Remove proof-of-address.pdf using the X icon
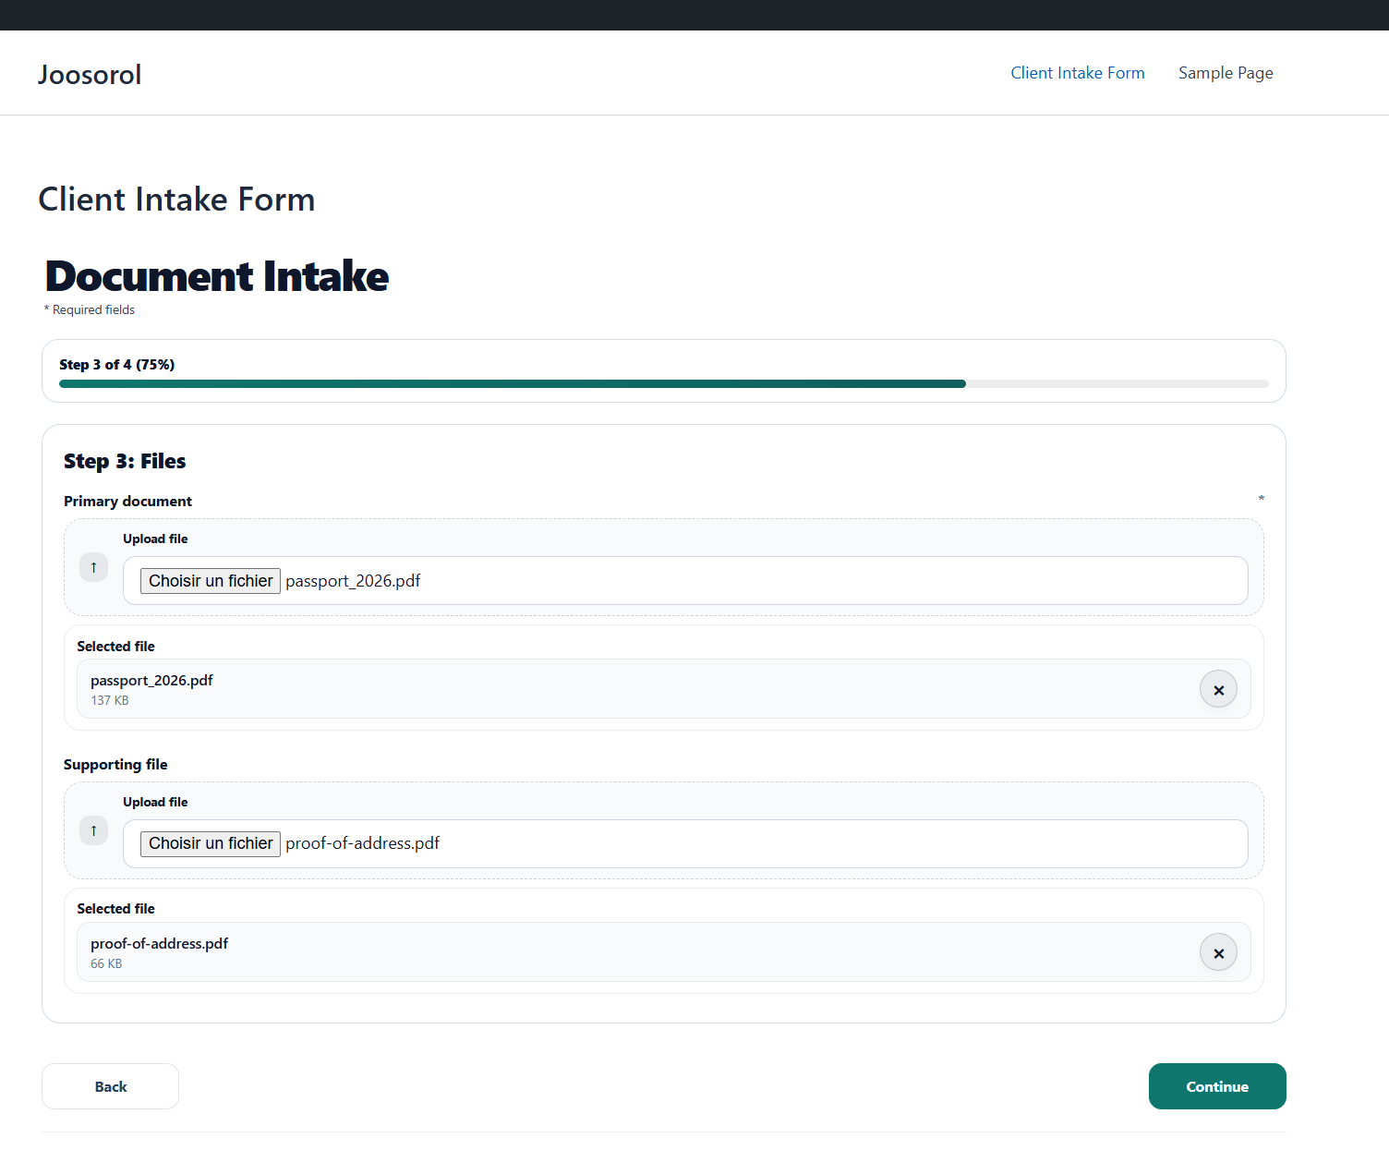 pos(1218,952)
